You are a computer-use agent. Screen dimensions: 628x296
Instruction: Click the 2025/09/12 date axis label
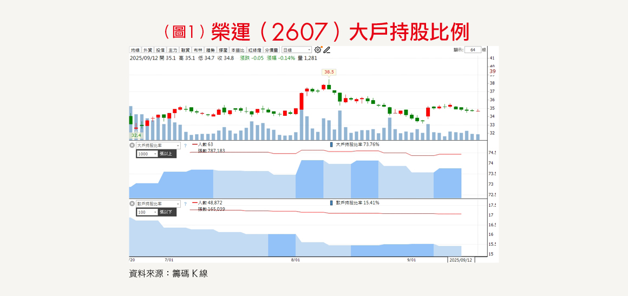pyautogui.click(x=461, y=260)
